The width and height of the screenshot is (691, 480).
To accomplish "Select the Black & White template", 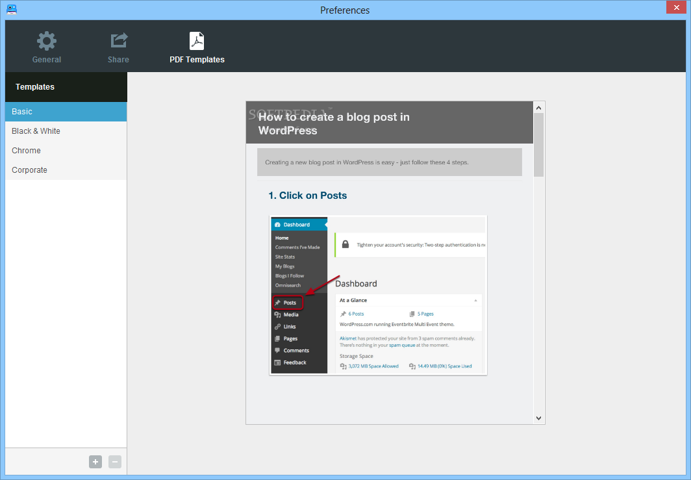I will point(66,131).
